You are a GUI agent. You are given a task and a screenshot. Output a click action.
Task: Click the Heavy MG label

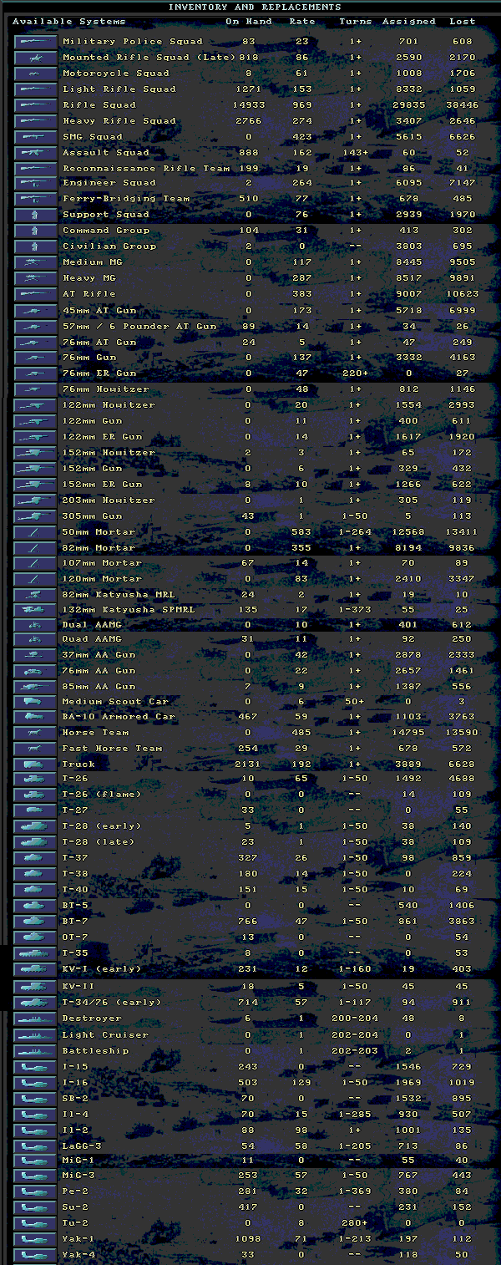coord(89,278)
